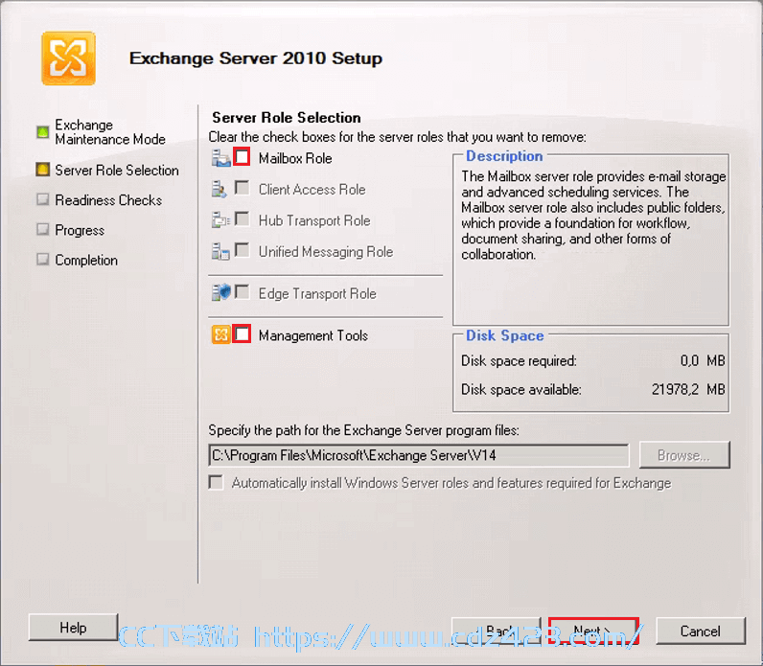Toggle the Edge Transport Role checkbox
The image size is (763, 666).
[242, 292]
